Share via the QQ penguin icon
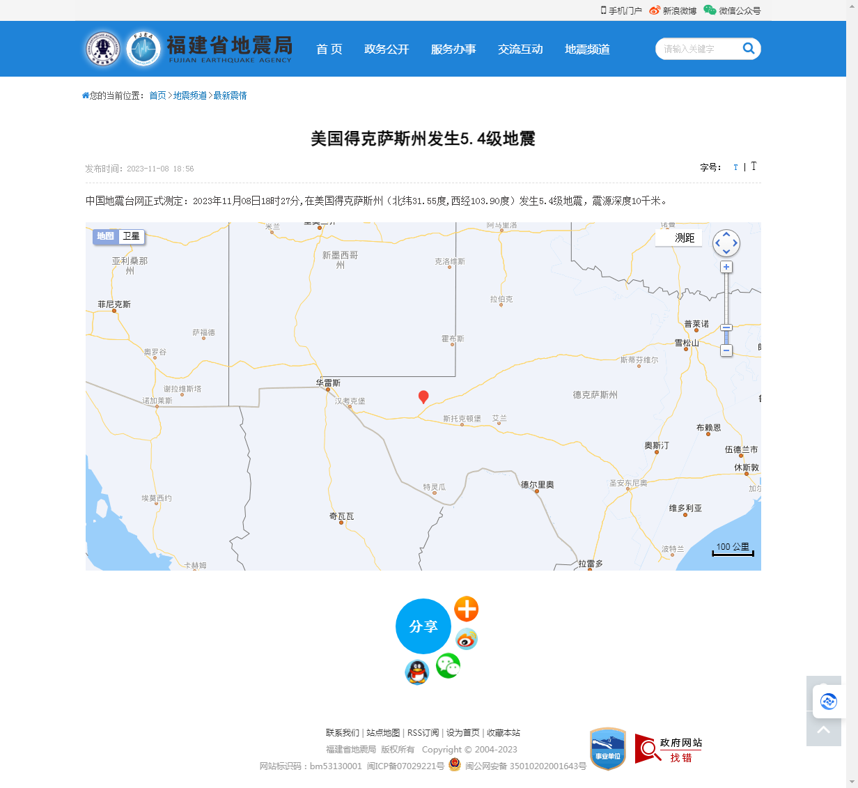 [416, 672]
